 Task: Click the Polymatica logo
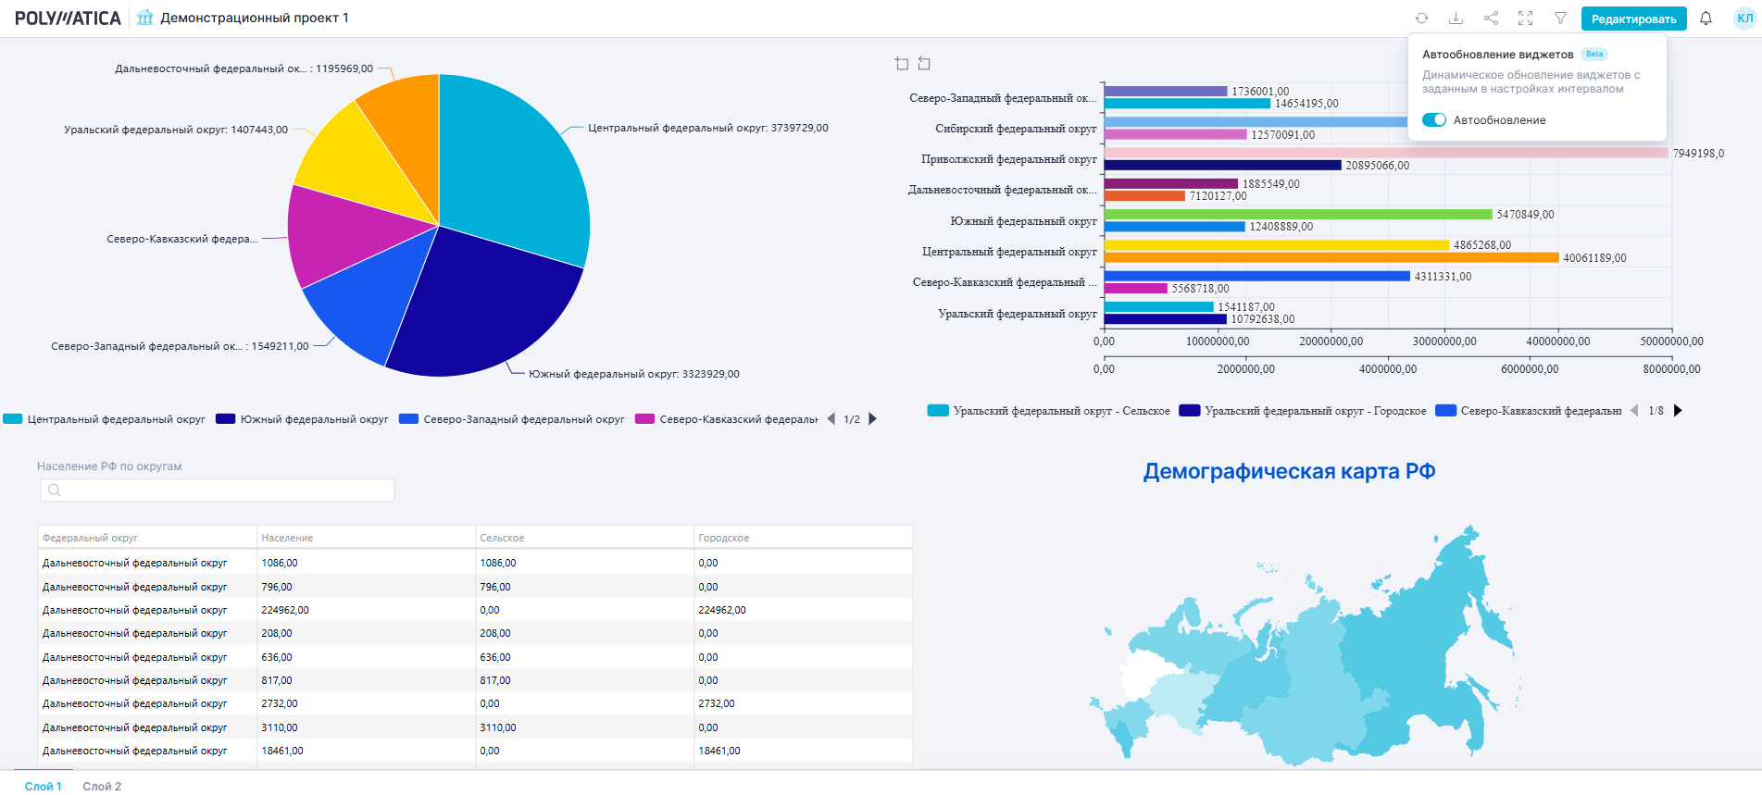coord(68,19)
